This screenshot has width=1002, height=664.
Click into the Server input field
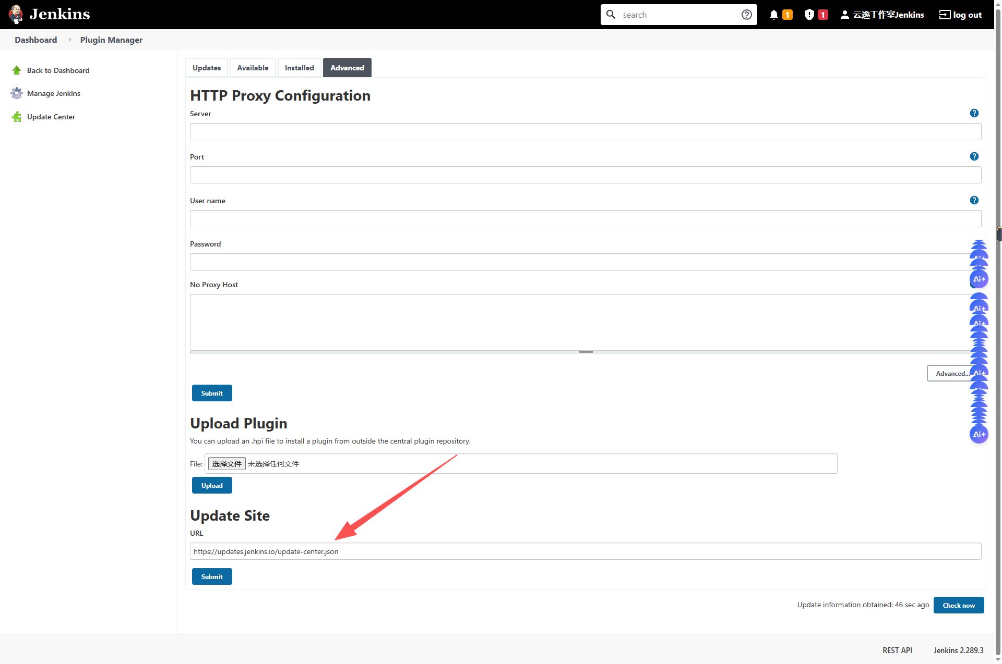point(586,132)
